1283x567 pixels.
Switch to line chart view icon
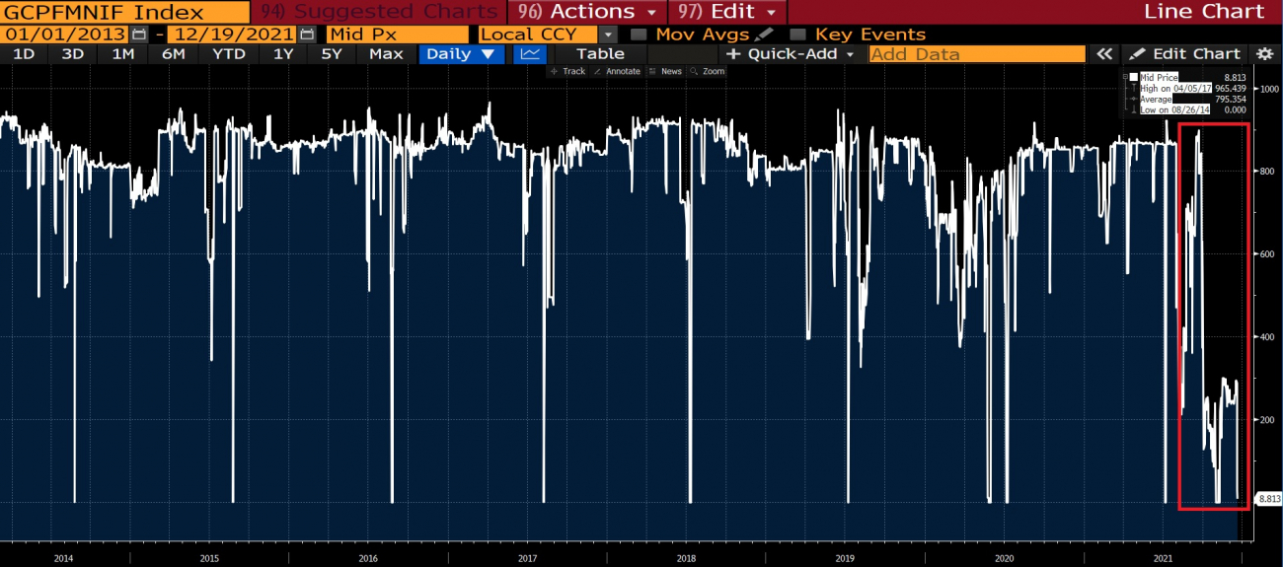530,54
